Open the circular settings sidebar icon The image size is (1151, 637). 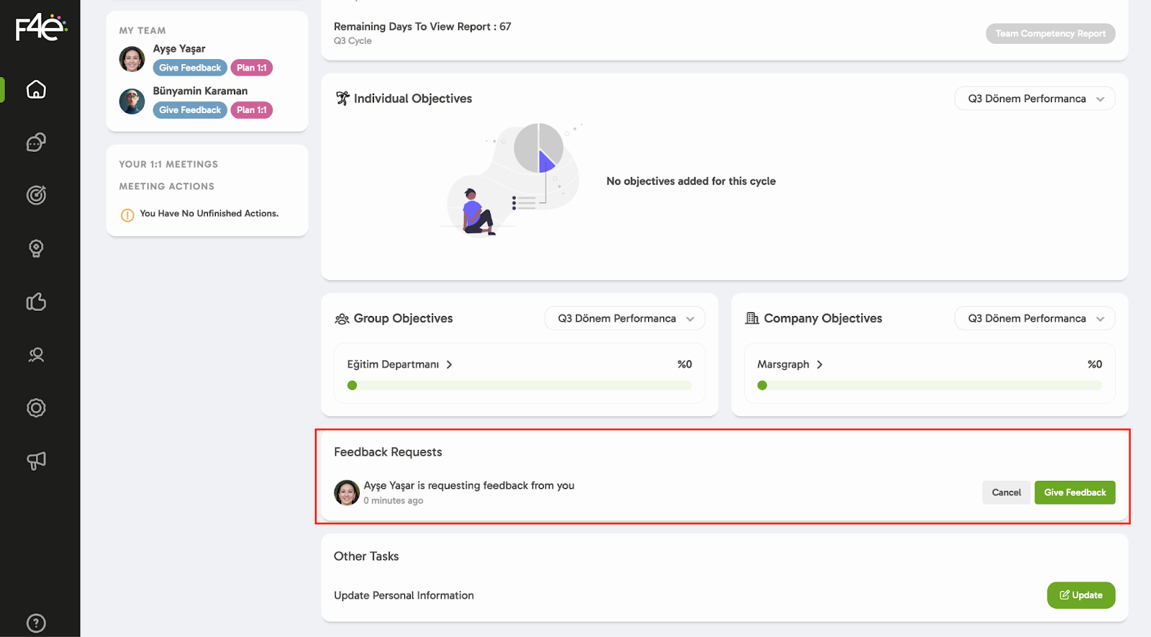pyautogui.click(x=36, y=408)
